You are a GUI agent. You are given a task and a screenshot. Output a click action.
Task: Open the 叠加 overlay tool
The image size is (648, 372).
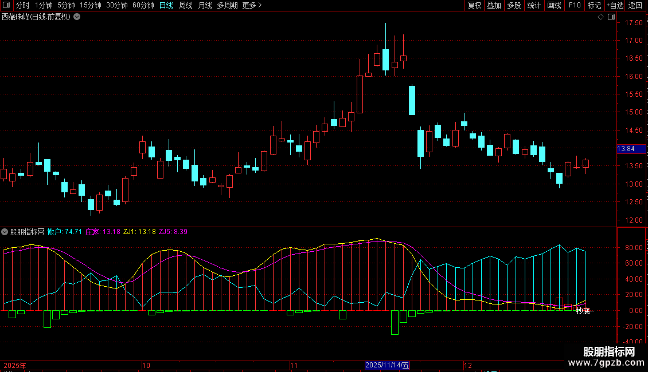pos(494,5)
